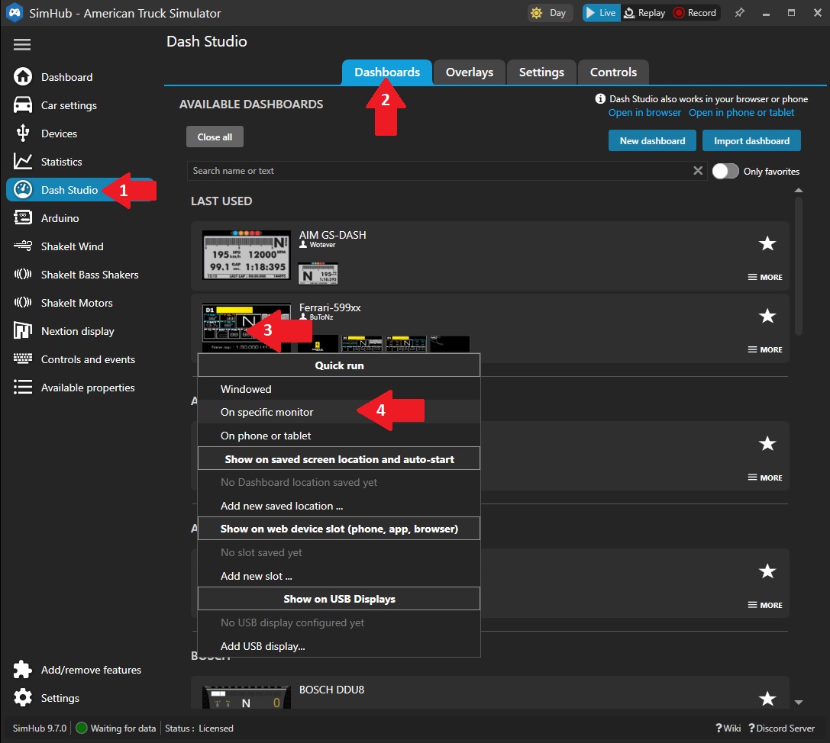Open the Discord Server link
This screenshot has width=830, height=743.
pyautogui.click(x=781, y=729)
